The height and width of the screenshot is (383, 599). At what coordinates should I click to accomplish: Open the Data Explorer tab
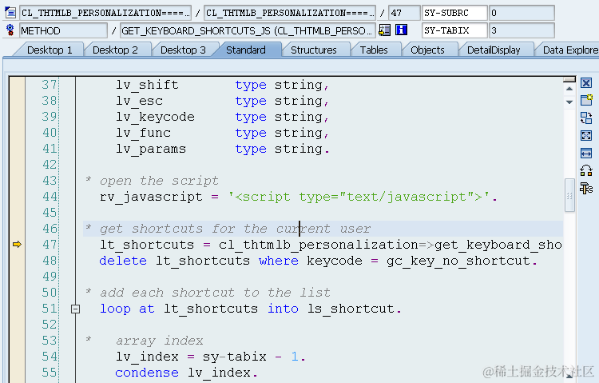click(570, 50)
